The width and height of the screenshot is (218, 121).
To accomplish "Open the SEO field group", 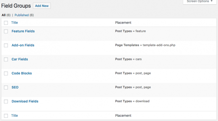I will click(x=15, y=87).
